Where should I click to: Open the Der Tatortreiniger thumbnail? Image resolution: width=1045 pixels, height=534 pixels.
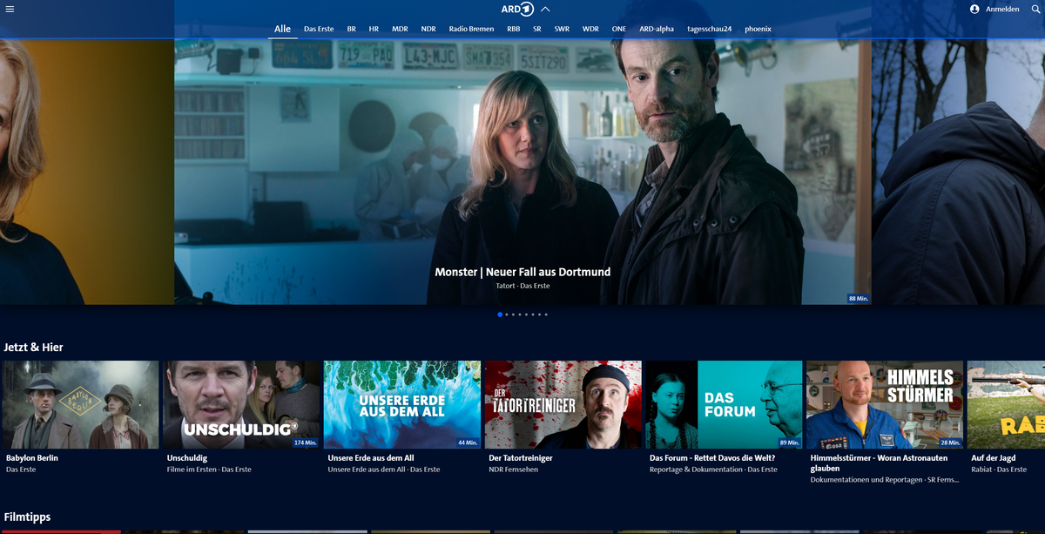(563, 404)
